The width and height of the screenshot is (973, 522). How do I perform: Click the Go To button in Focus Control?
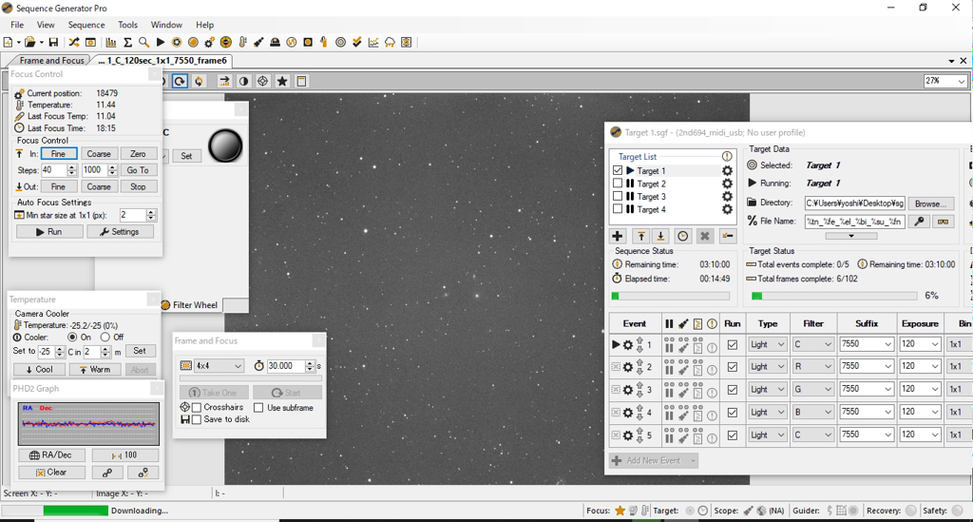click(138, 170)
